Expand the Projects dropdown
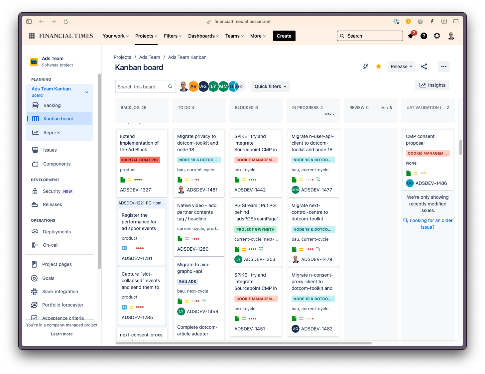Viewport: 485px width, 374px height. point(146,36)
